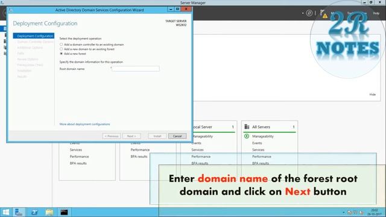Minimize the Configuration Wizard window
Image resolution: width=386 pixels, height=217 pixels.
pos(171,9)
